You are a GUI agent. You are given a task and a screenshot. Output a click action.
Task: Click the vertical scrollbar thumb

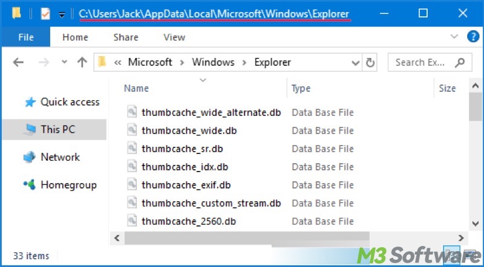pos(476,107)
